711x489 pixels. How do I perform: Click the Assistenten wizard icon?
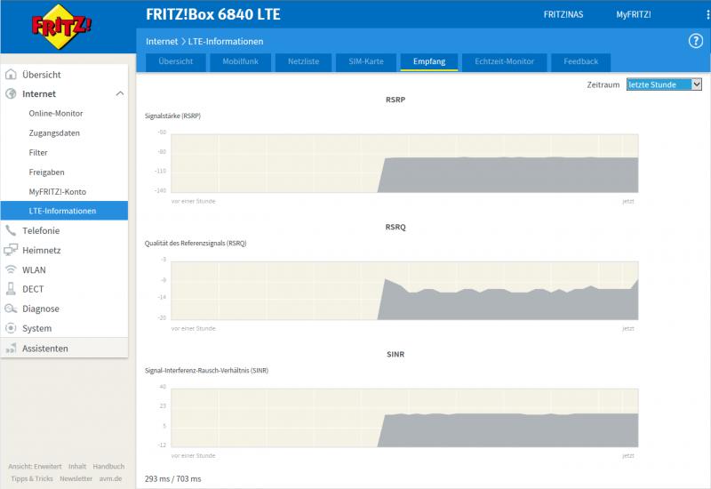11,349
